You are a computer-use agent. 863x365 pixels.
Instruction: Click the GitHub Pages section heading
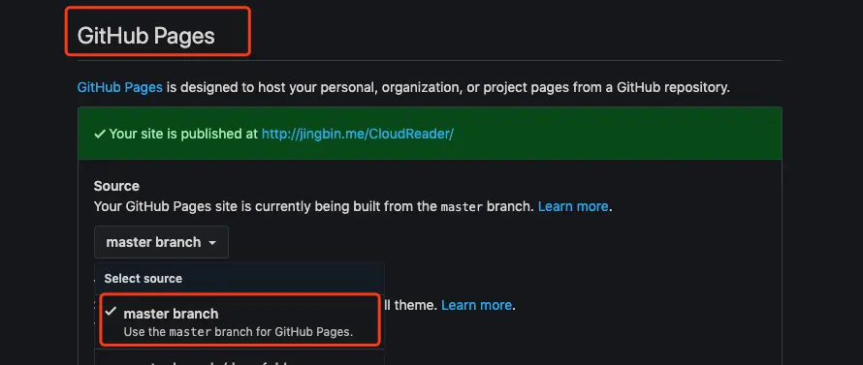[x=145, y=36]
